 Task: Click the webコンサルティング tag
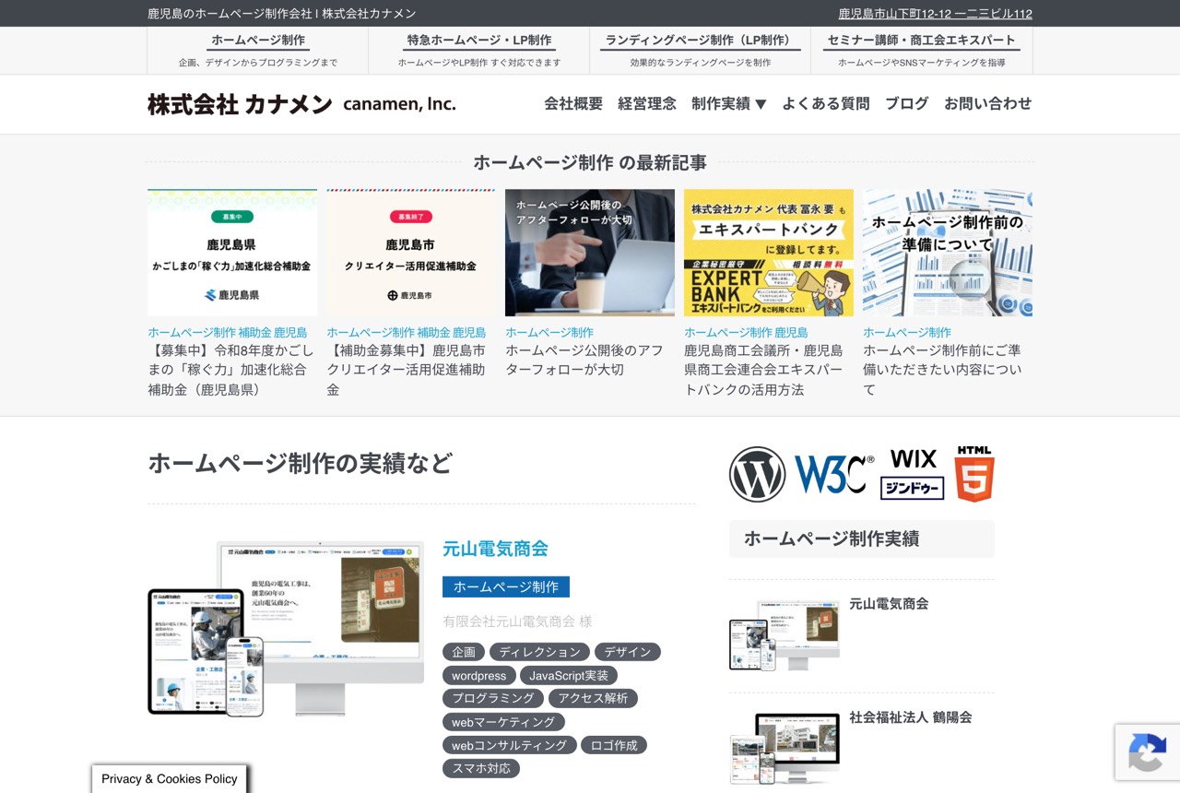510,745
